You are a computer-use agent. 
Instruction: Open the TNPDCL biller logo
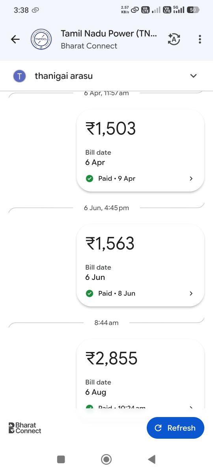41,39
